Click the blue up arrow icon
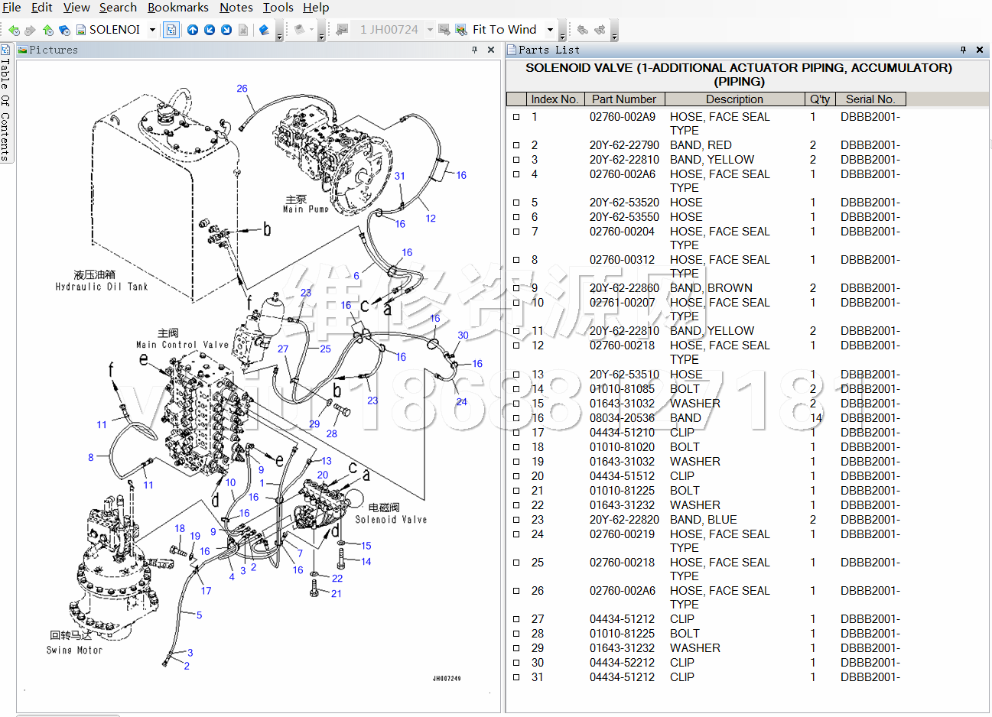Viewport: 992px width, 717px height. 193,30
